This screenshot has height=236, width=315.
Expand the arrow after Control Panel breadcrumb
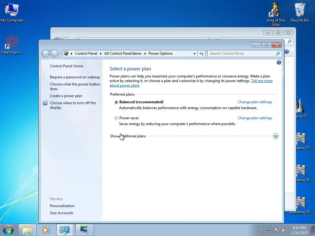point(101,53)
